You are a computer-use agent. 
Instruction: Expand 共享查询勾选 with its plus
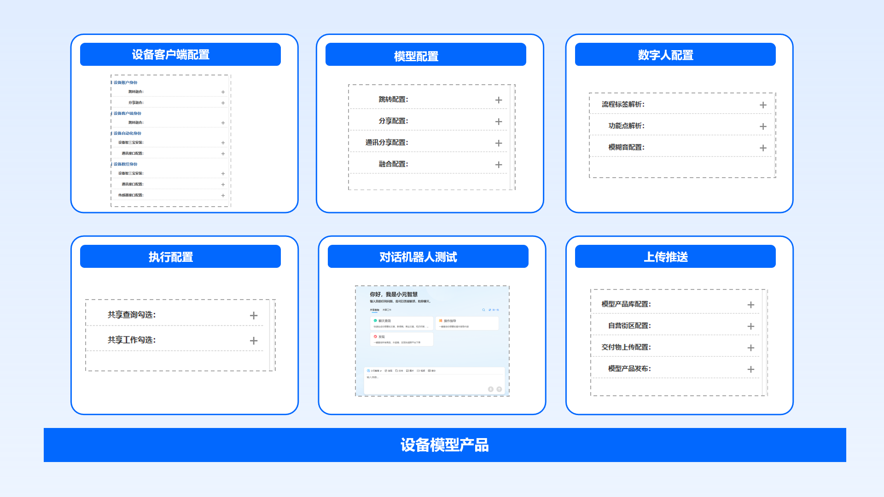click(x=253, y=315)
